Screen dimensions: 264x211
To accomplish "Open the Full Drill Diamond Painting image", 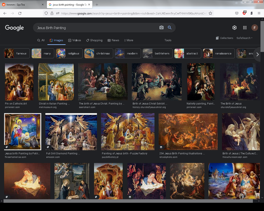I will (x=71, y=131).
